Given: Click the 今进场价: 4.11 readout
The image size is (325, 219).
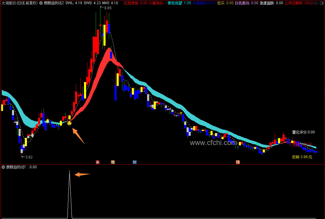Looking at the screenshot, I should tap(204, 3).
